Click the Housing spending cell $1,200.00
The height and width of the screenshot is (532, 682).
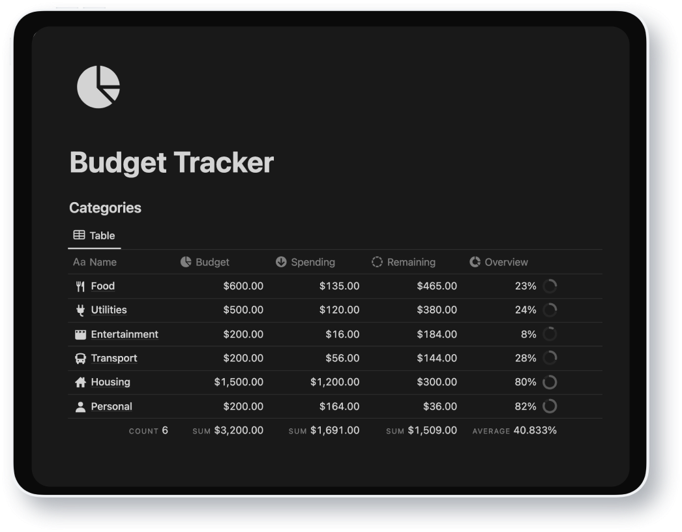335,382
